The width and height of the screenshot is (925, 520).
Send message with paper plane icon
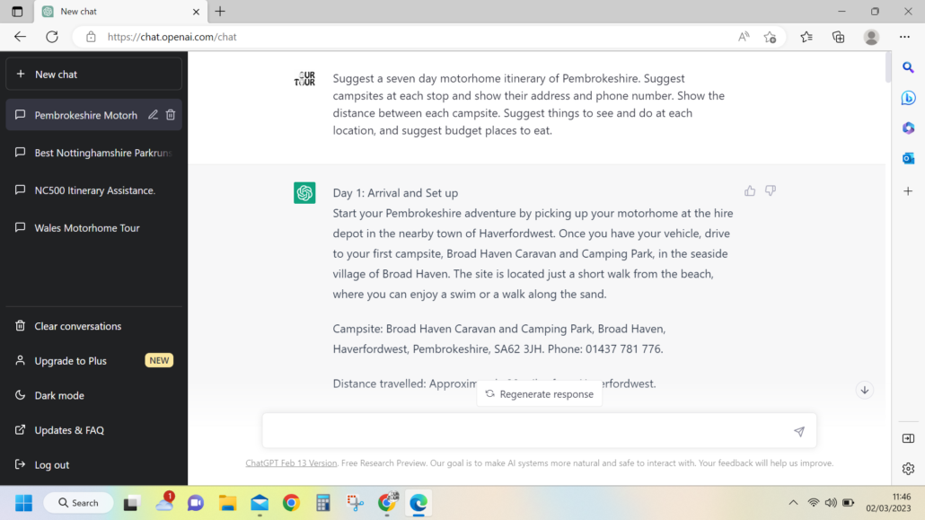click(799, 431)
